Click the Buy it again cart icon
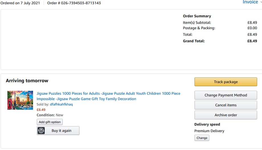Viewport: 262px width, 150px height. (41, 131)
